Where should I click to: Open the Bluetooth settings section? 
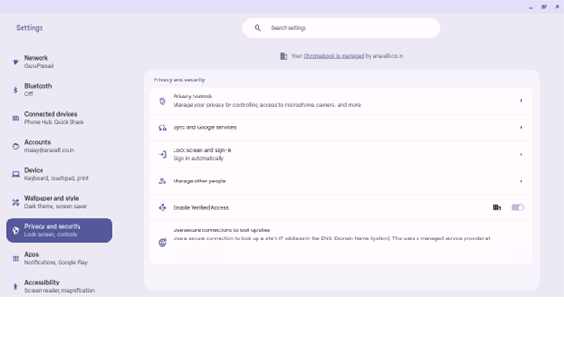60,89
